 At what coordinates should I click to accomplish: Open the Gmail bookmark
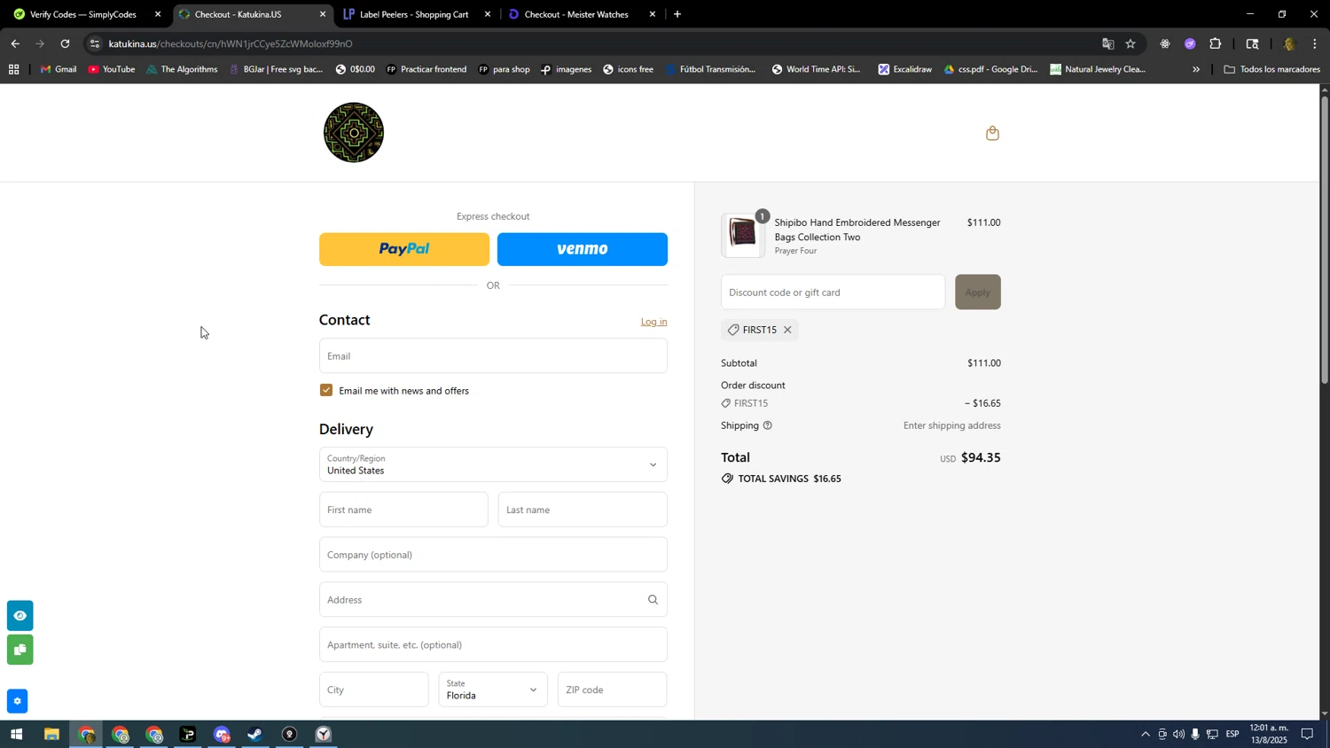[x=59, y=69]
